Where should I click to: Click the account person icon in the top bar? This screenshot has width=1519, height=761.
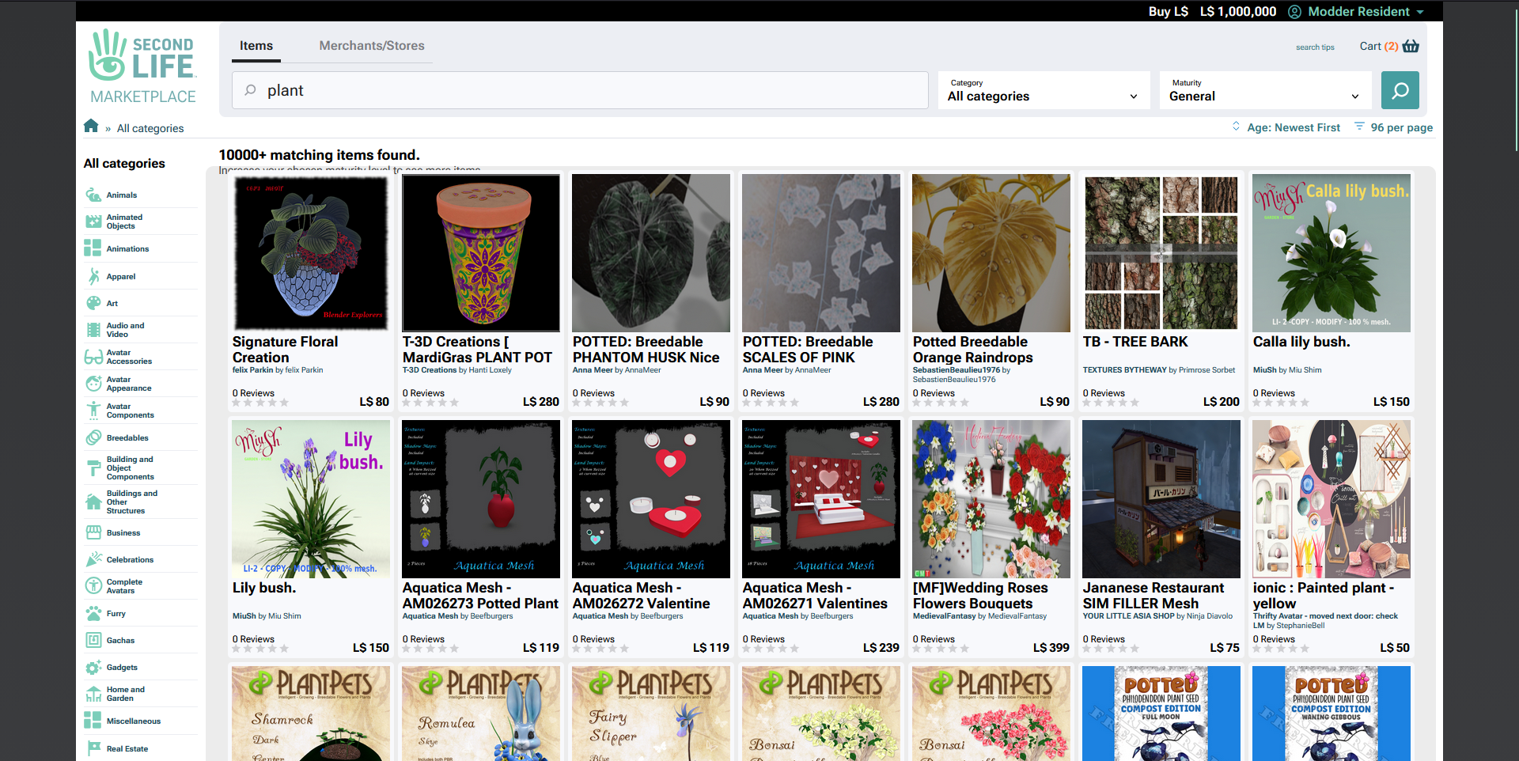click(1294, 11)
